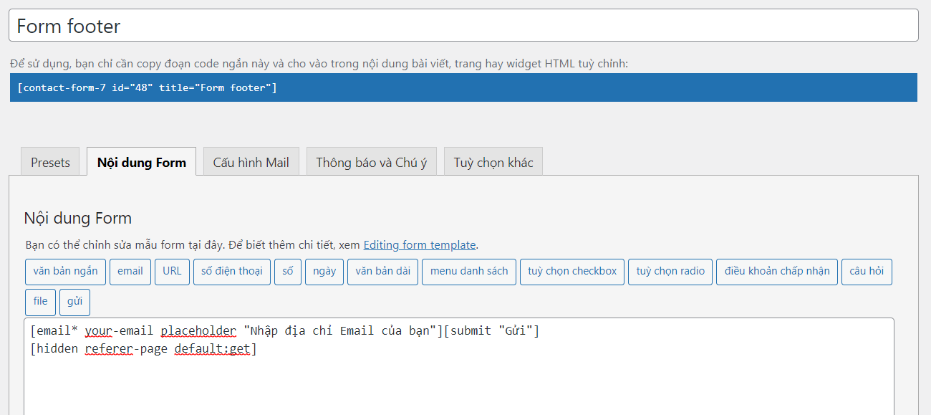Viewport: 931px width, 415px height.
Task: Insert a văn bản ngắn tag
Action: tap(65, 272)
